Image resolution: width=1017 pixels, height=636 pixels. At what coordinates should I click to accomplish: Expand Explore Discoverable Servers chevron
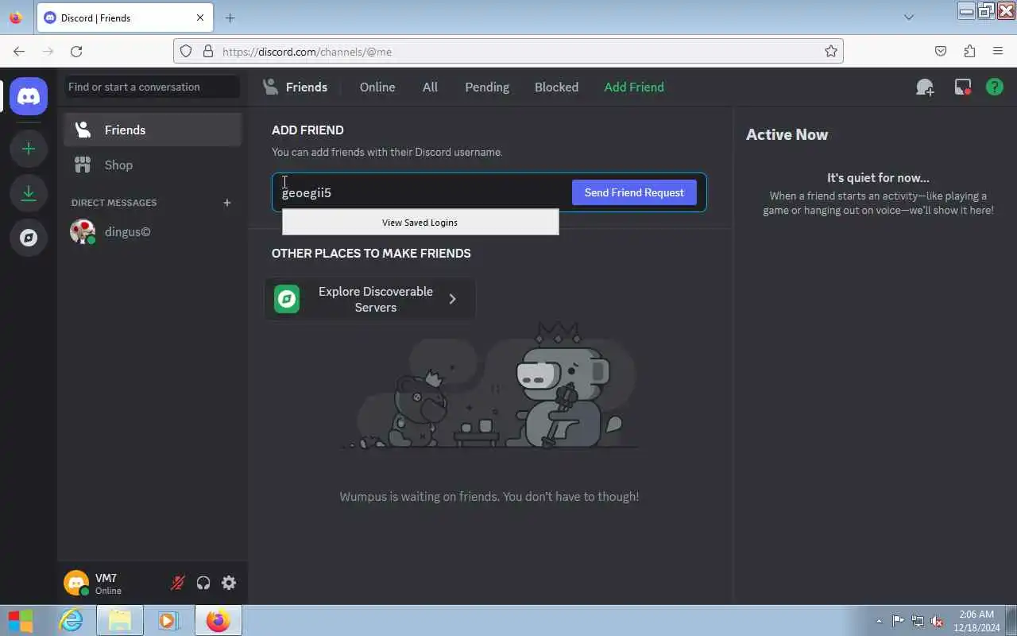tap(453, 299)
